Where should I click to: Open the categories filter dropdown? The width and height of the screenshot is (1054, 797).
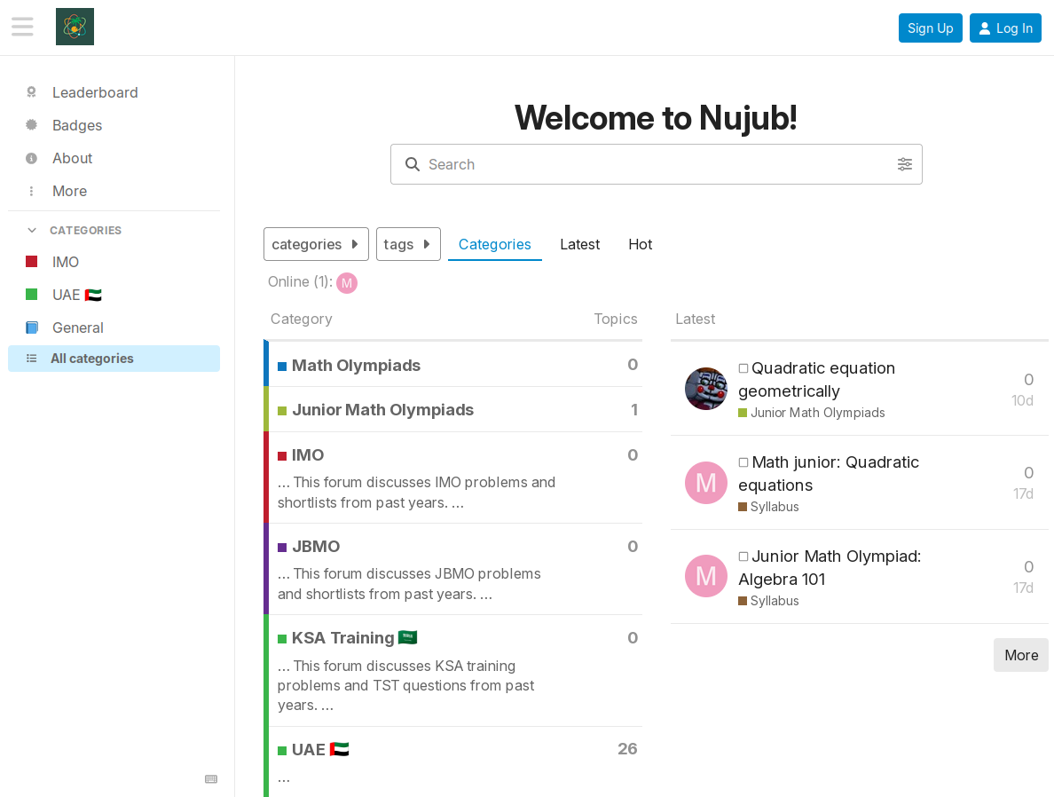click(x=316, y=244)
